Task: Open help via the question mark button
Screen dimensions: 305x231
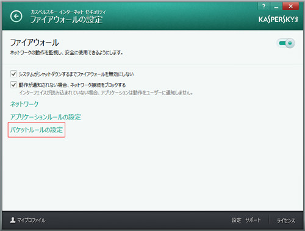Action: 264,6
